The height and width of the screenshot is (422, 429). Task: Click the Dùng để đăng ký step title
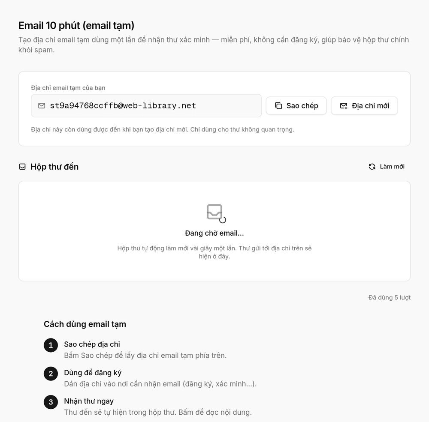(93, 373)
